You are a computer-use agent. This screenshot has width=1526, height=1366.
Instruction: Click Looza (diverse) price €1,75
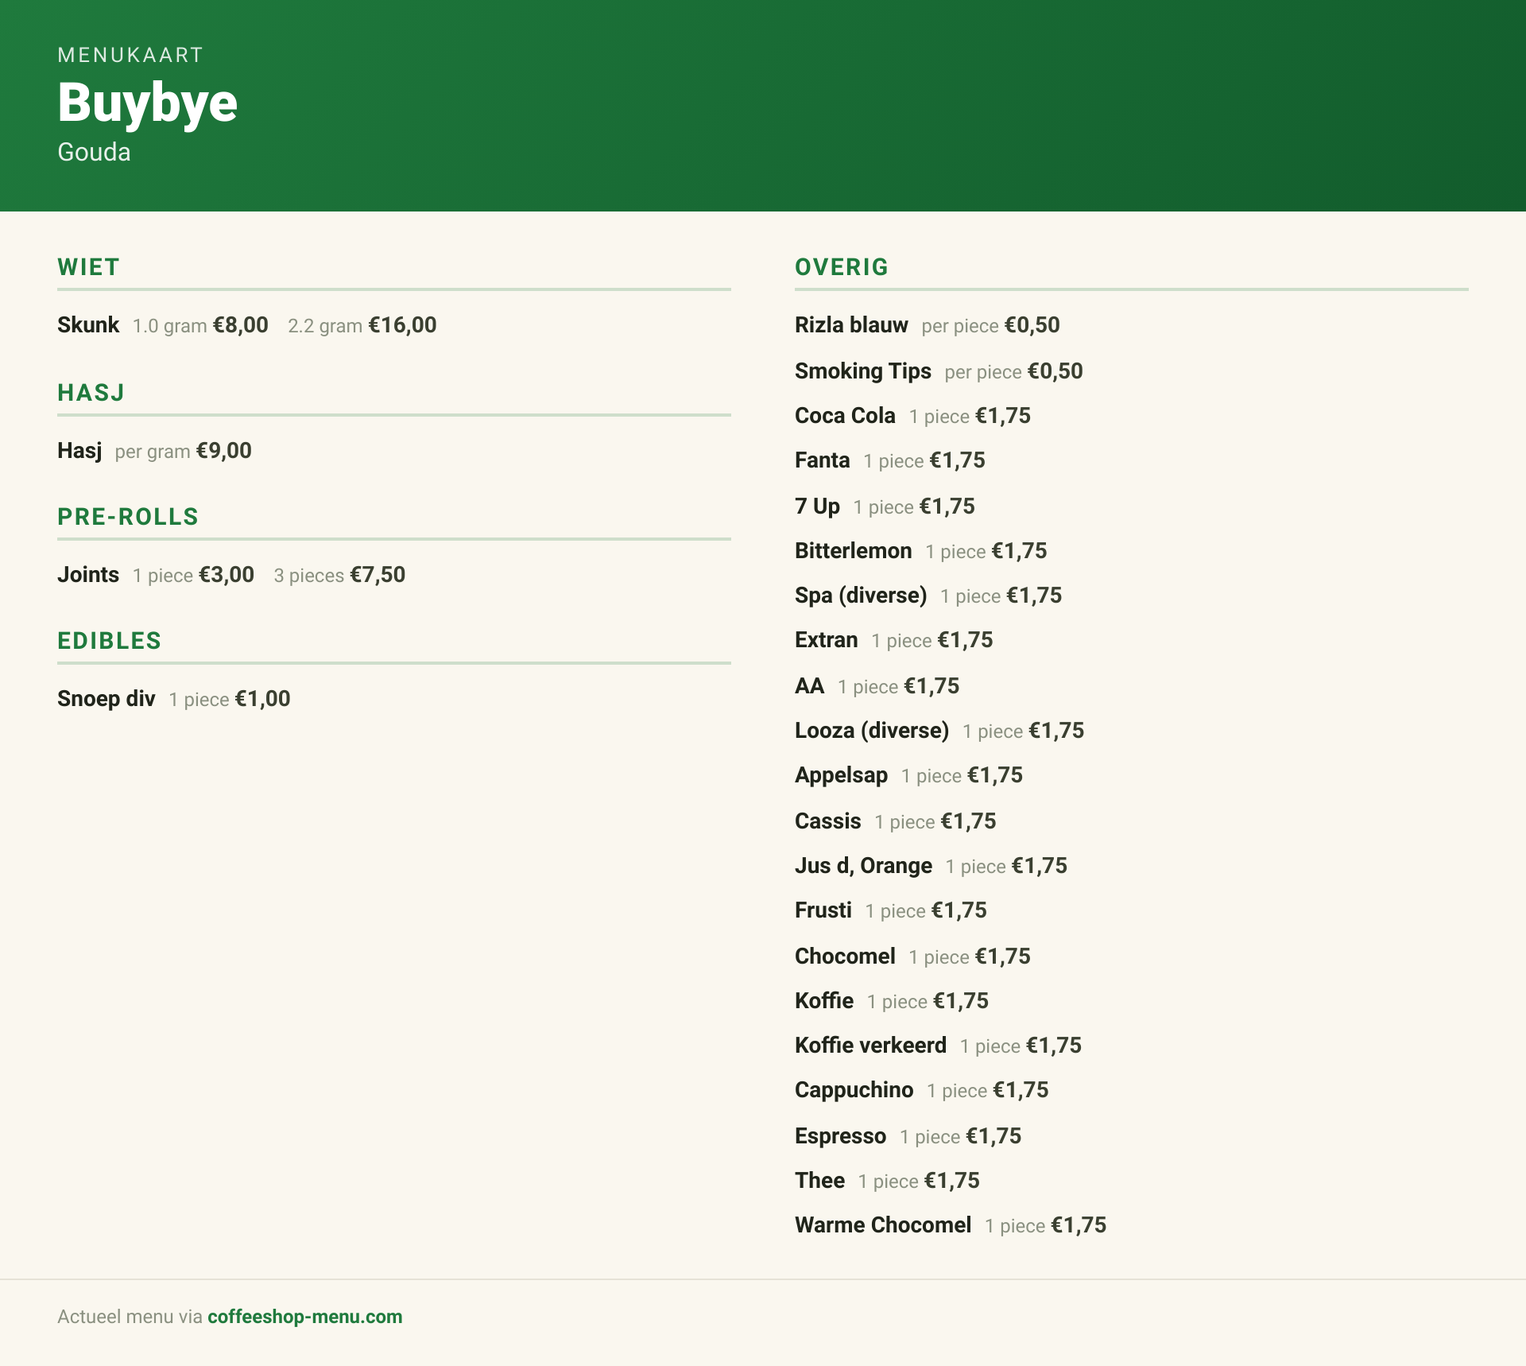point(1056,731)
